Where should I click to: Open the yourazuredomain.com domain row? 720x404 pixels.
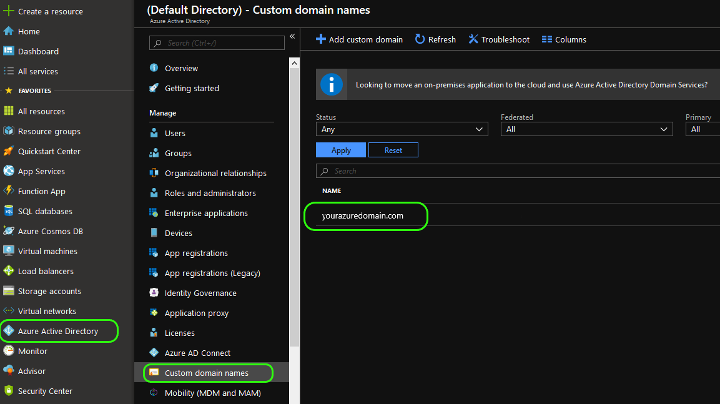coord(518,215)
